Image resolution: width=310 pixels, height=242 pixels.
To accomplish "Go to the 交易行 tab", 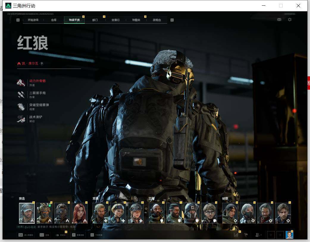I will point(115,20).
